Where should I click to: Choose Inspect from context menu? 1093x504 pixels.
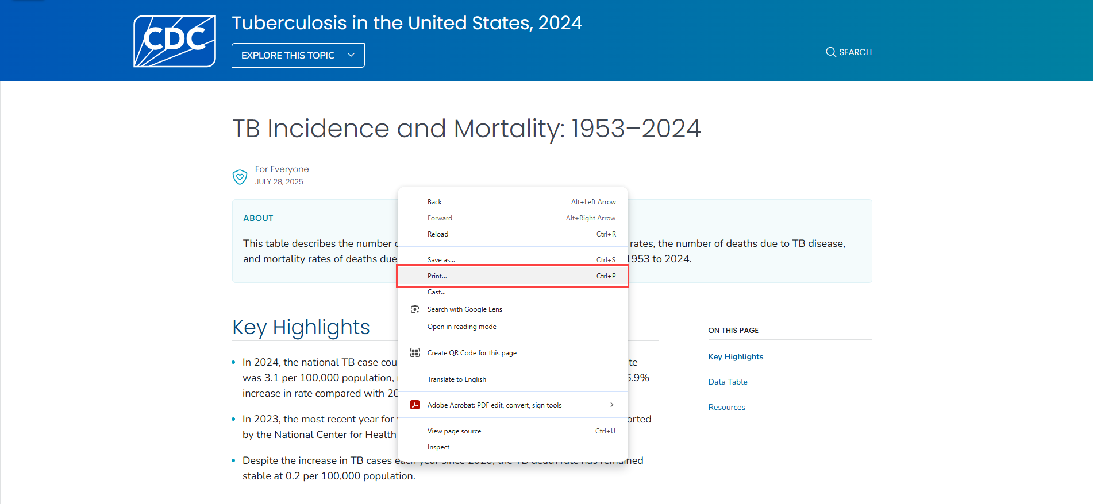[438, 447]
